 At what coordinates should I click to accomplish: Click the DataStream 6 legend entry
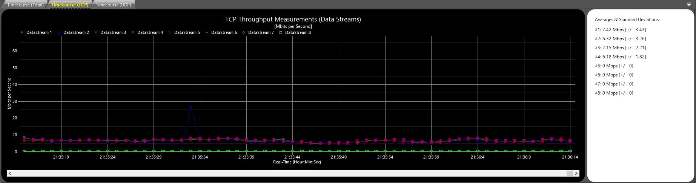pyautogui.click(x=221, y=33)
